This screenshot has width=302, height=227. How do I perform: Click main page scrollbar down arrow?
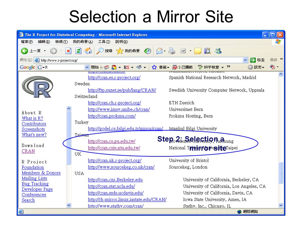pyautogui.click(x=281, y=205)
